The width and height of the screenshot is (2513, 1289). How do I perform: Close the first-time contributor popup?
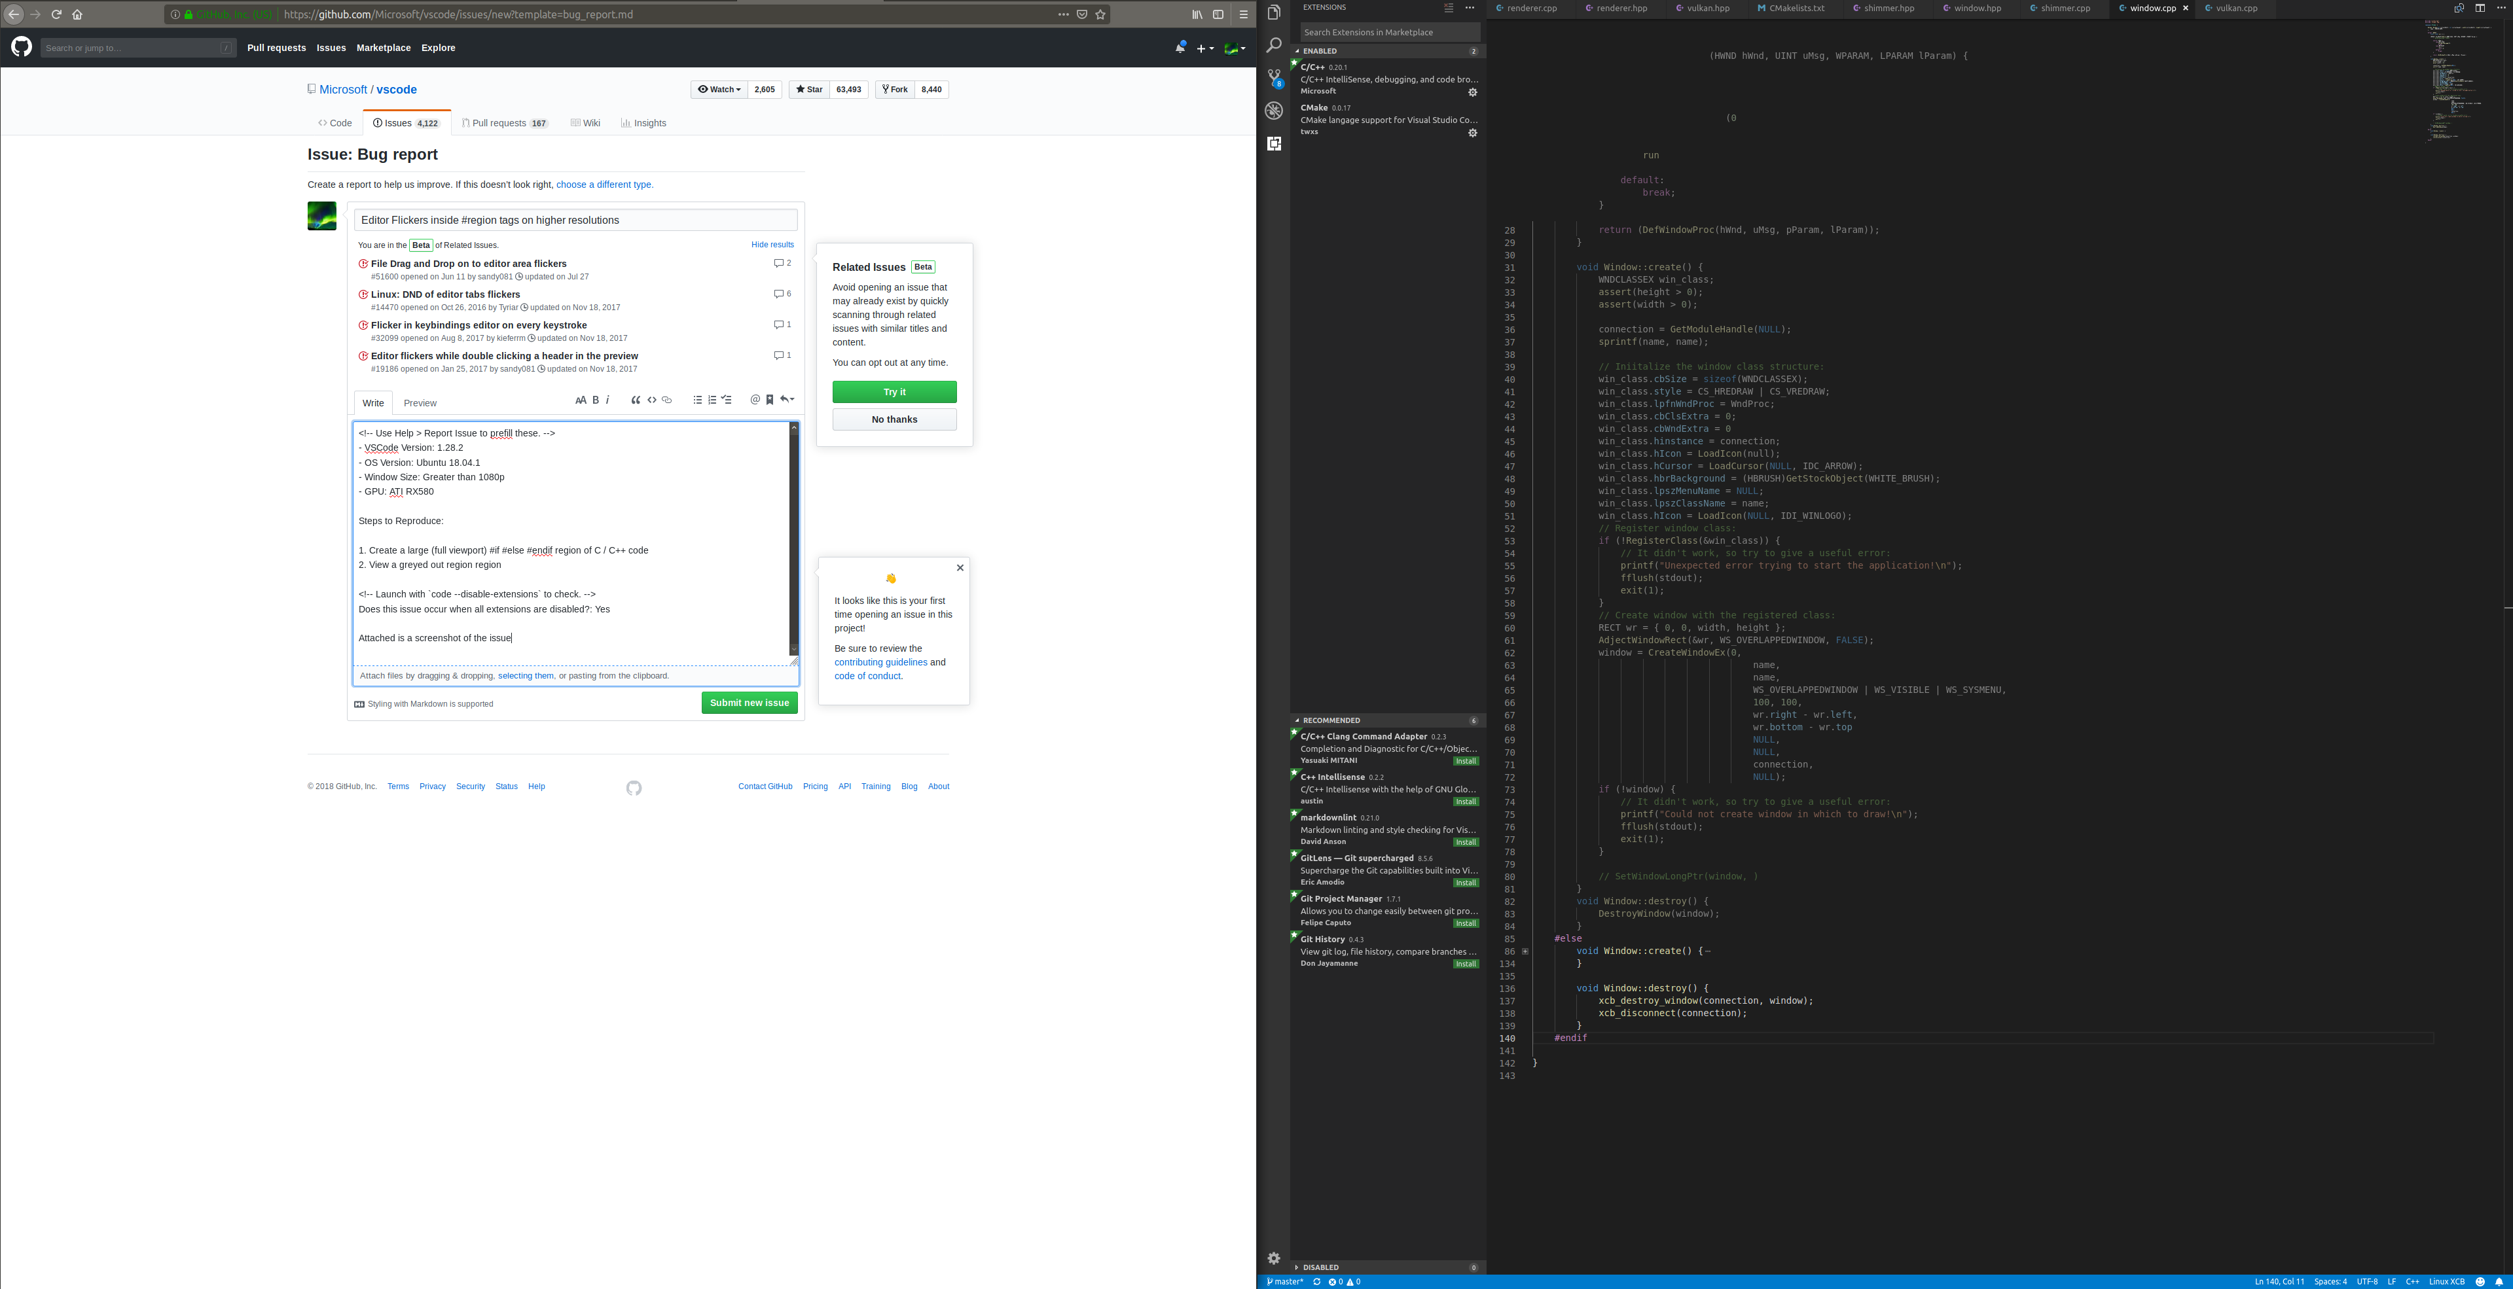point(960,567)
